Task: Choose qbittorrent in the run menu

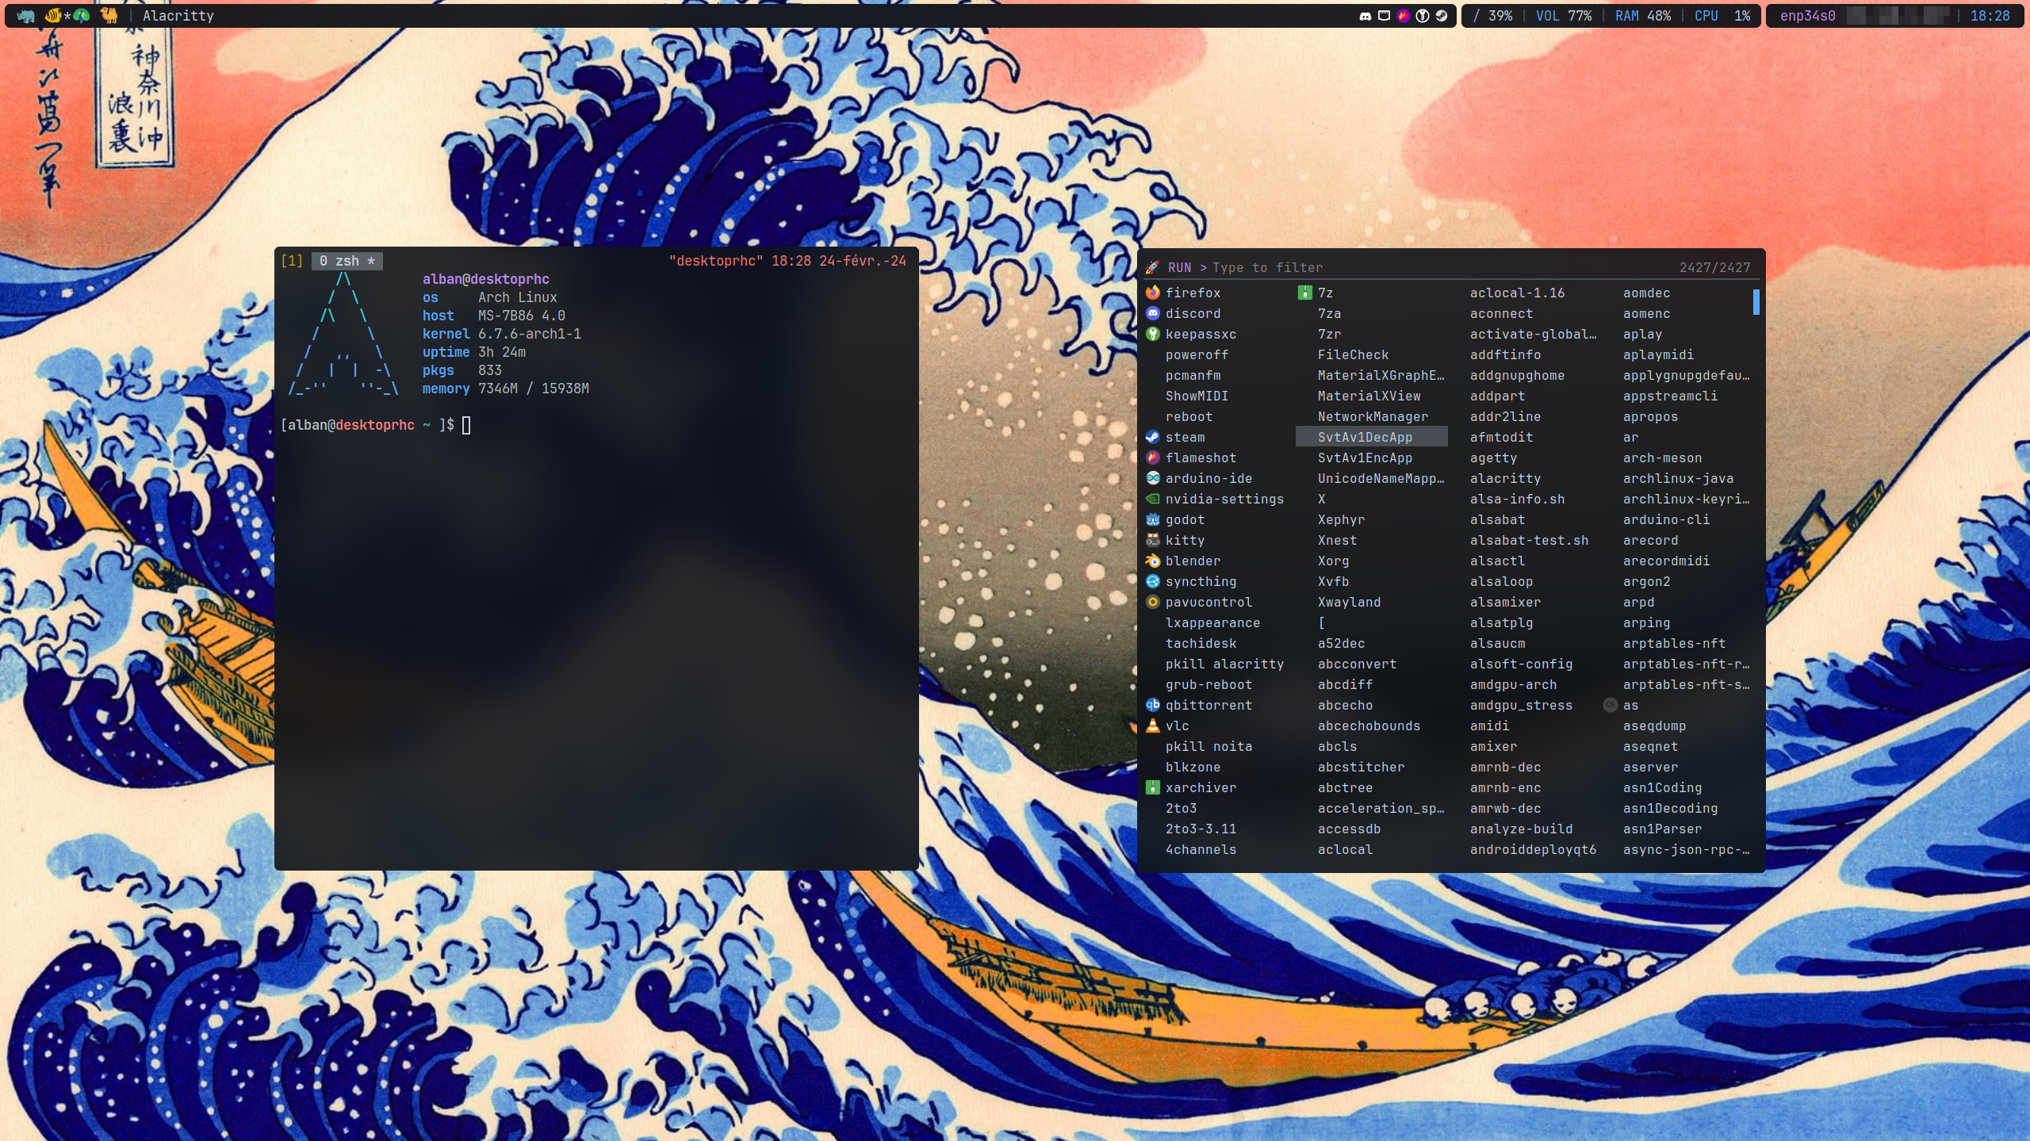Action: tap(1208, 705)
